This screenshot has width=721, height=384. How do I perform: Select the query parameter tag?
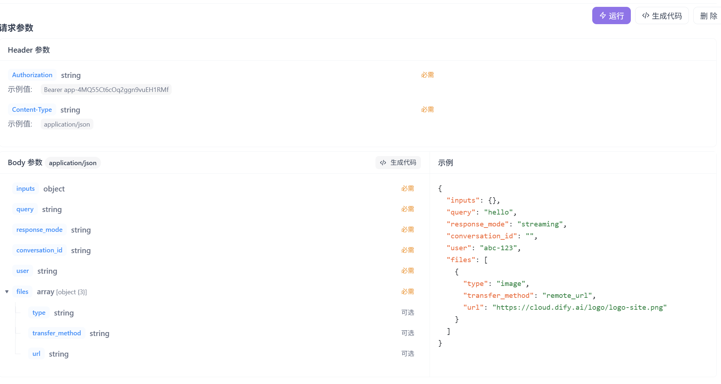(x=25, y=209)
